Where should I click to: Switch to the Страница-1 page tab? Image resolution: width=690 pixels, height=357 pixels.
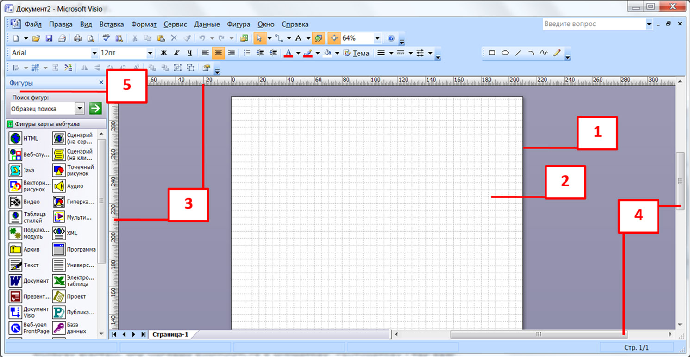click(x=170, y=334)
